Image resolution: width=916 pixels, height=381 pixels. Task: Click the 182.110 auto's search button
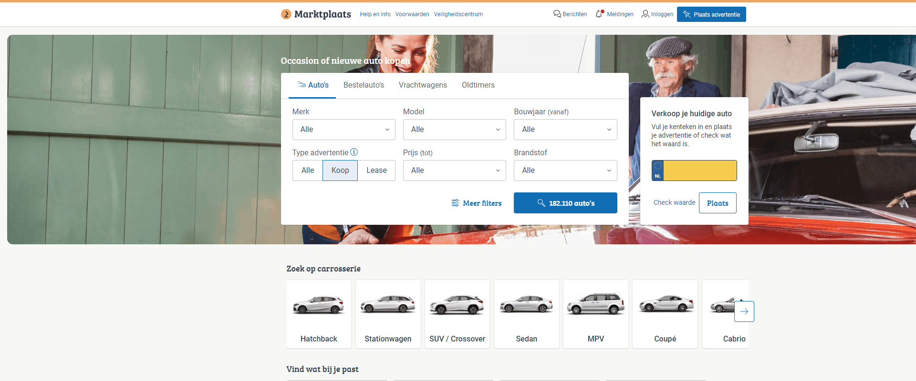coord(565,203)
